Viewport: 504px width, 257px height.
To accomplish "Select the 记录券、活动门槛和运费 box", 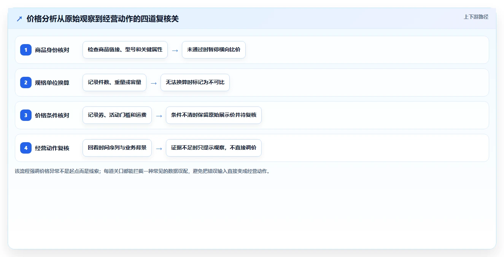I will (117, 115).
